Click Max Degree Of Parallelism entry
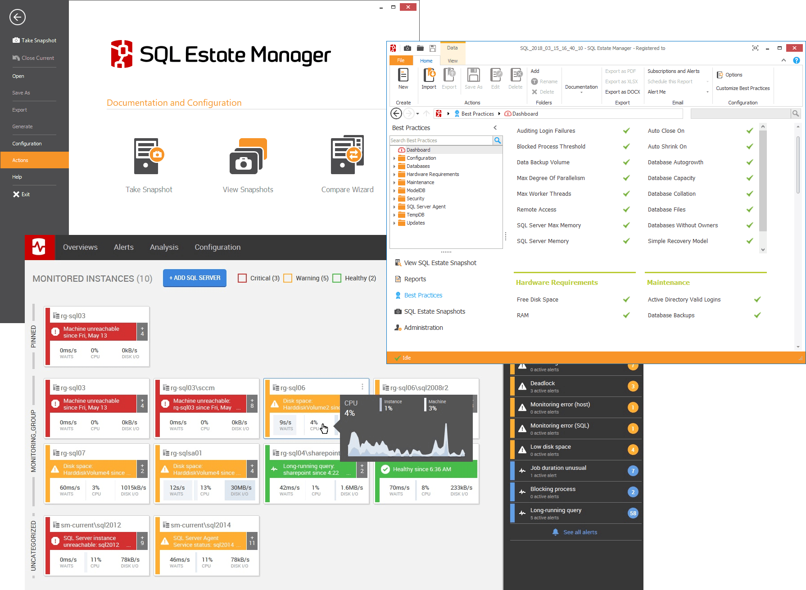 [x=551, y=178]
